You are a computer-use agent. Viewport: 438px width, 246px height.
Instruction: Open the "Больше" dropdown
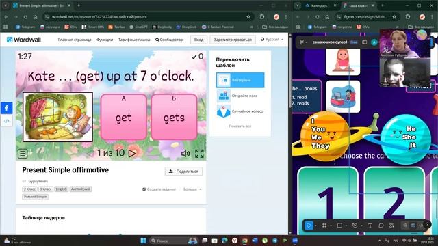(x=192, y=189)
